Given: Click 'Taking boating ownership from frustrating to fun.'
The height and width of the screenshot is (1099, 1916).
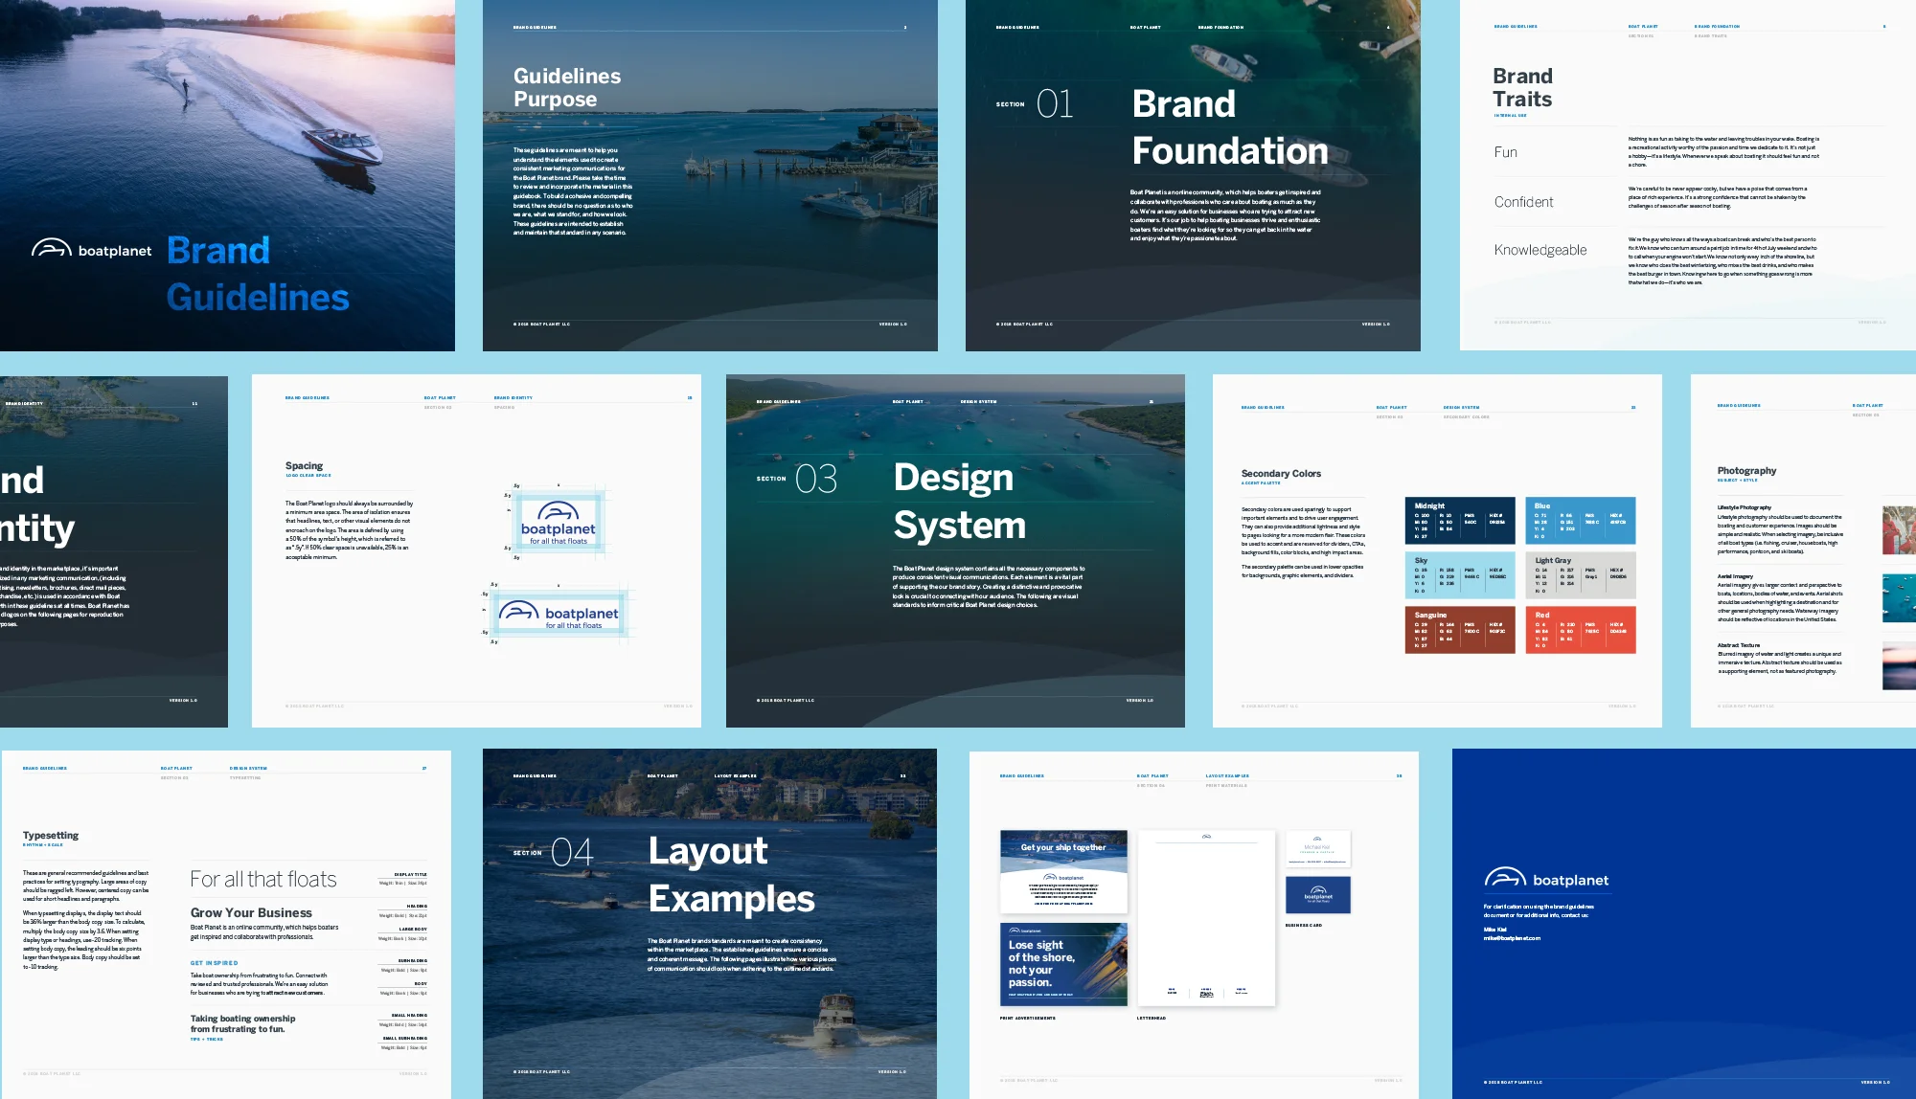Looking at the screenshot, I should pos(242,1023).
